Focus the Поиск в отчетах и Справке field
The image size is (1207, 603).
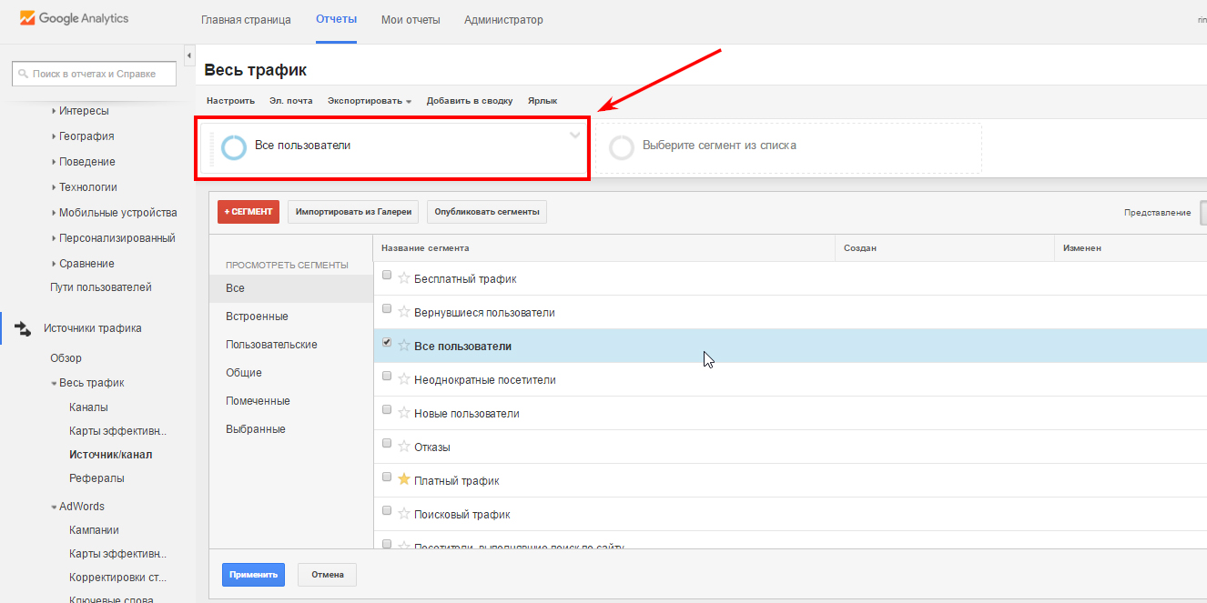[94, 74]
